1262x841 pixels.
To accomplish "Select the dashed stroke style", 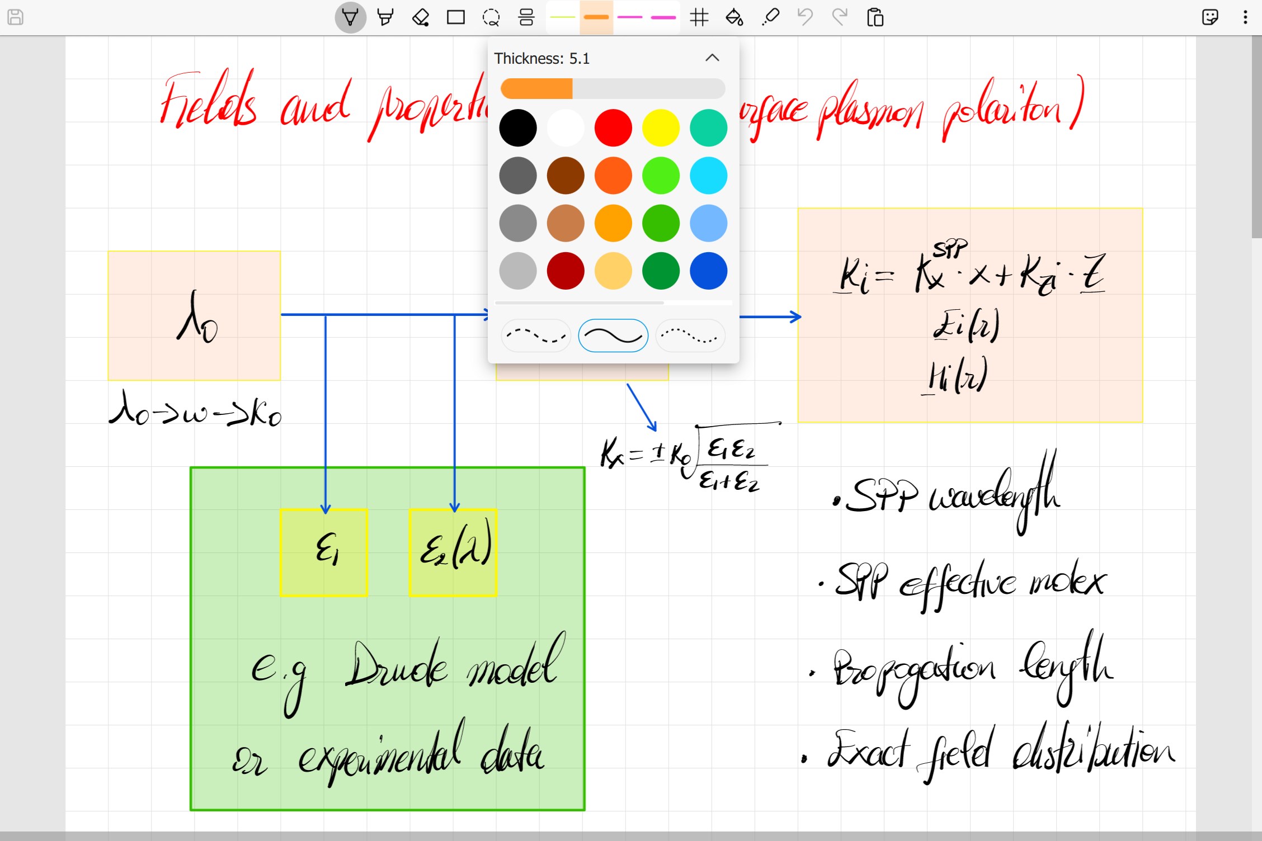I will [x=535, y=336].
